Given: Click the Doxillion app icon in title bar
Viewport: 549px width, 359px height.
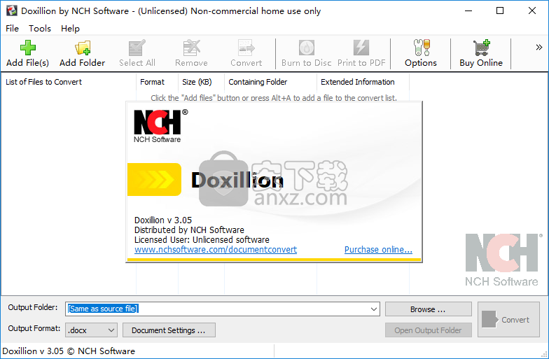Looking at the screenshot, I should click(11, 11).
